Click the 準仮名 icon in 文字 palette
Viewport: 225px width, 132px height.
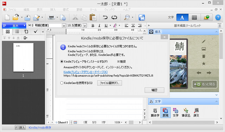(186, 113)
